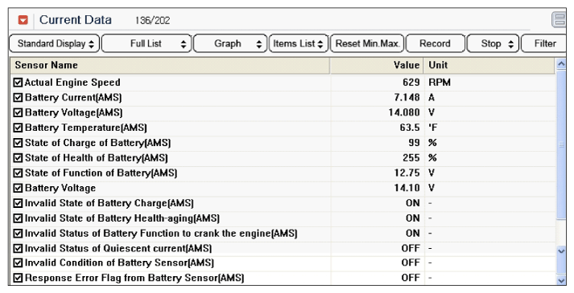
Task: Click the Record button
Action: (436, 44)
